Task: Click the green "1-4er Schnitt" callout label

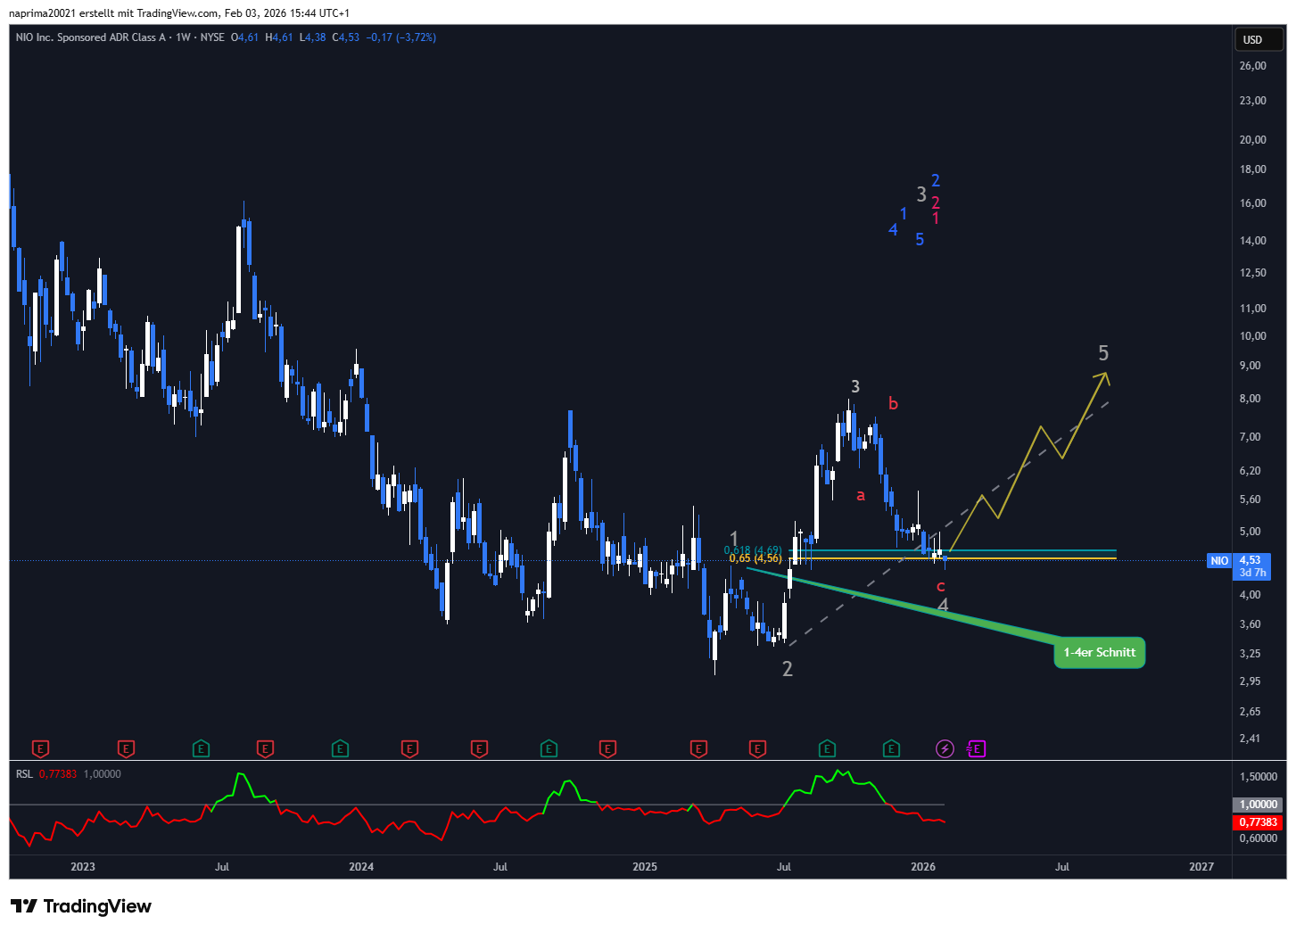Action: (1099, 653)
